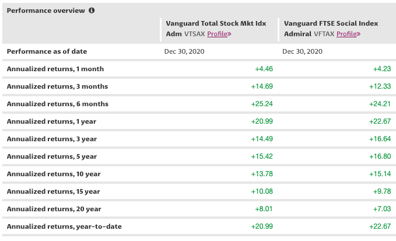Select the Vanguard FTSE Social Index header
Viewport: 396px width, 241px height.
coord(330,23)
